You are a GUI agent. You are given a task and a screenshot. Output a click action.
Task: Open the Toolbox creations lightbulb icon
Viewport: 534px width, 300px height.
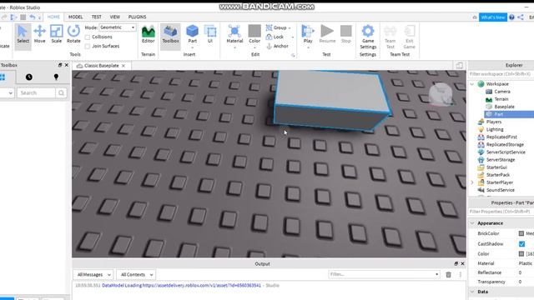[x=56, y=77]
